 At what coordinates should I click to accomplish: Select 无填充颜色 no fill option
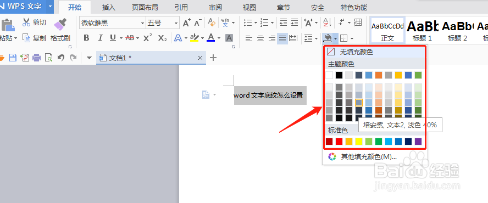coord(375,52)
